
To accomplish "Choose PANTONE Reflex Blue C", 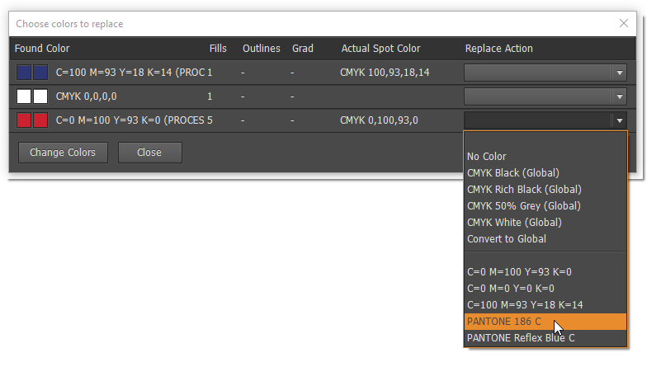I will point(520,337).
